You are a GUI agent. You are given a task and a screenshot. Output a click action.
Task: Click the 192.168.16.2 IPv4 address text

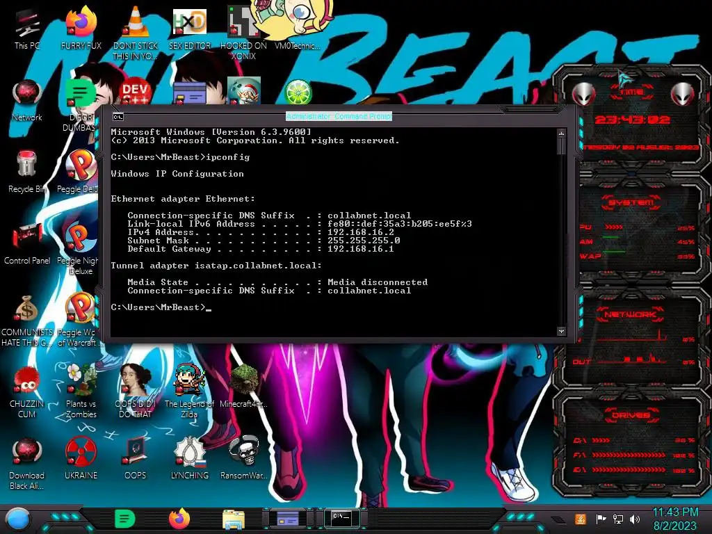pos(361,232)
